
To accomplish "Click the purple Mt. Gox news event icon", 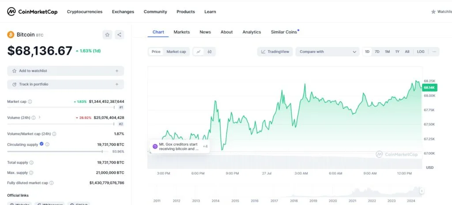I will click(155, 146).
